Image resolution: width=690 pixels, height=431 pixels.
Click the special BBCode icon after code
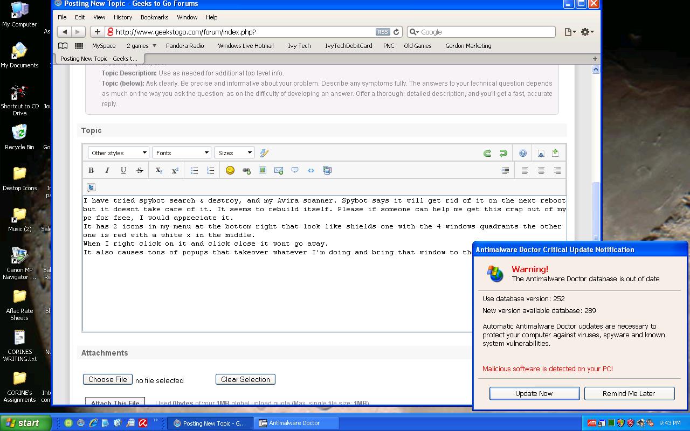coord(327,170)
